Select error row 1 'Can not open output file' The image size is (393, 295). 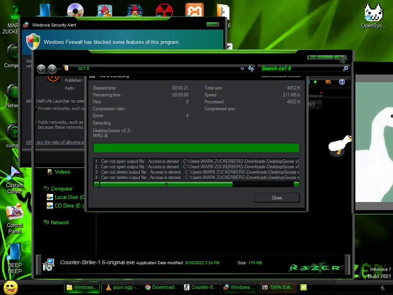click(196, 161)
